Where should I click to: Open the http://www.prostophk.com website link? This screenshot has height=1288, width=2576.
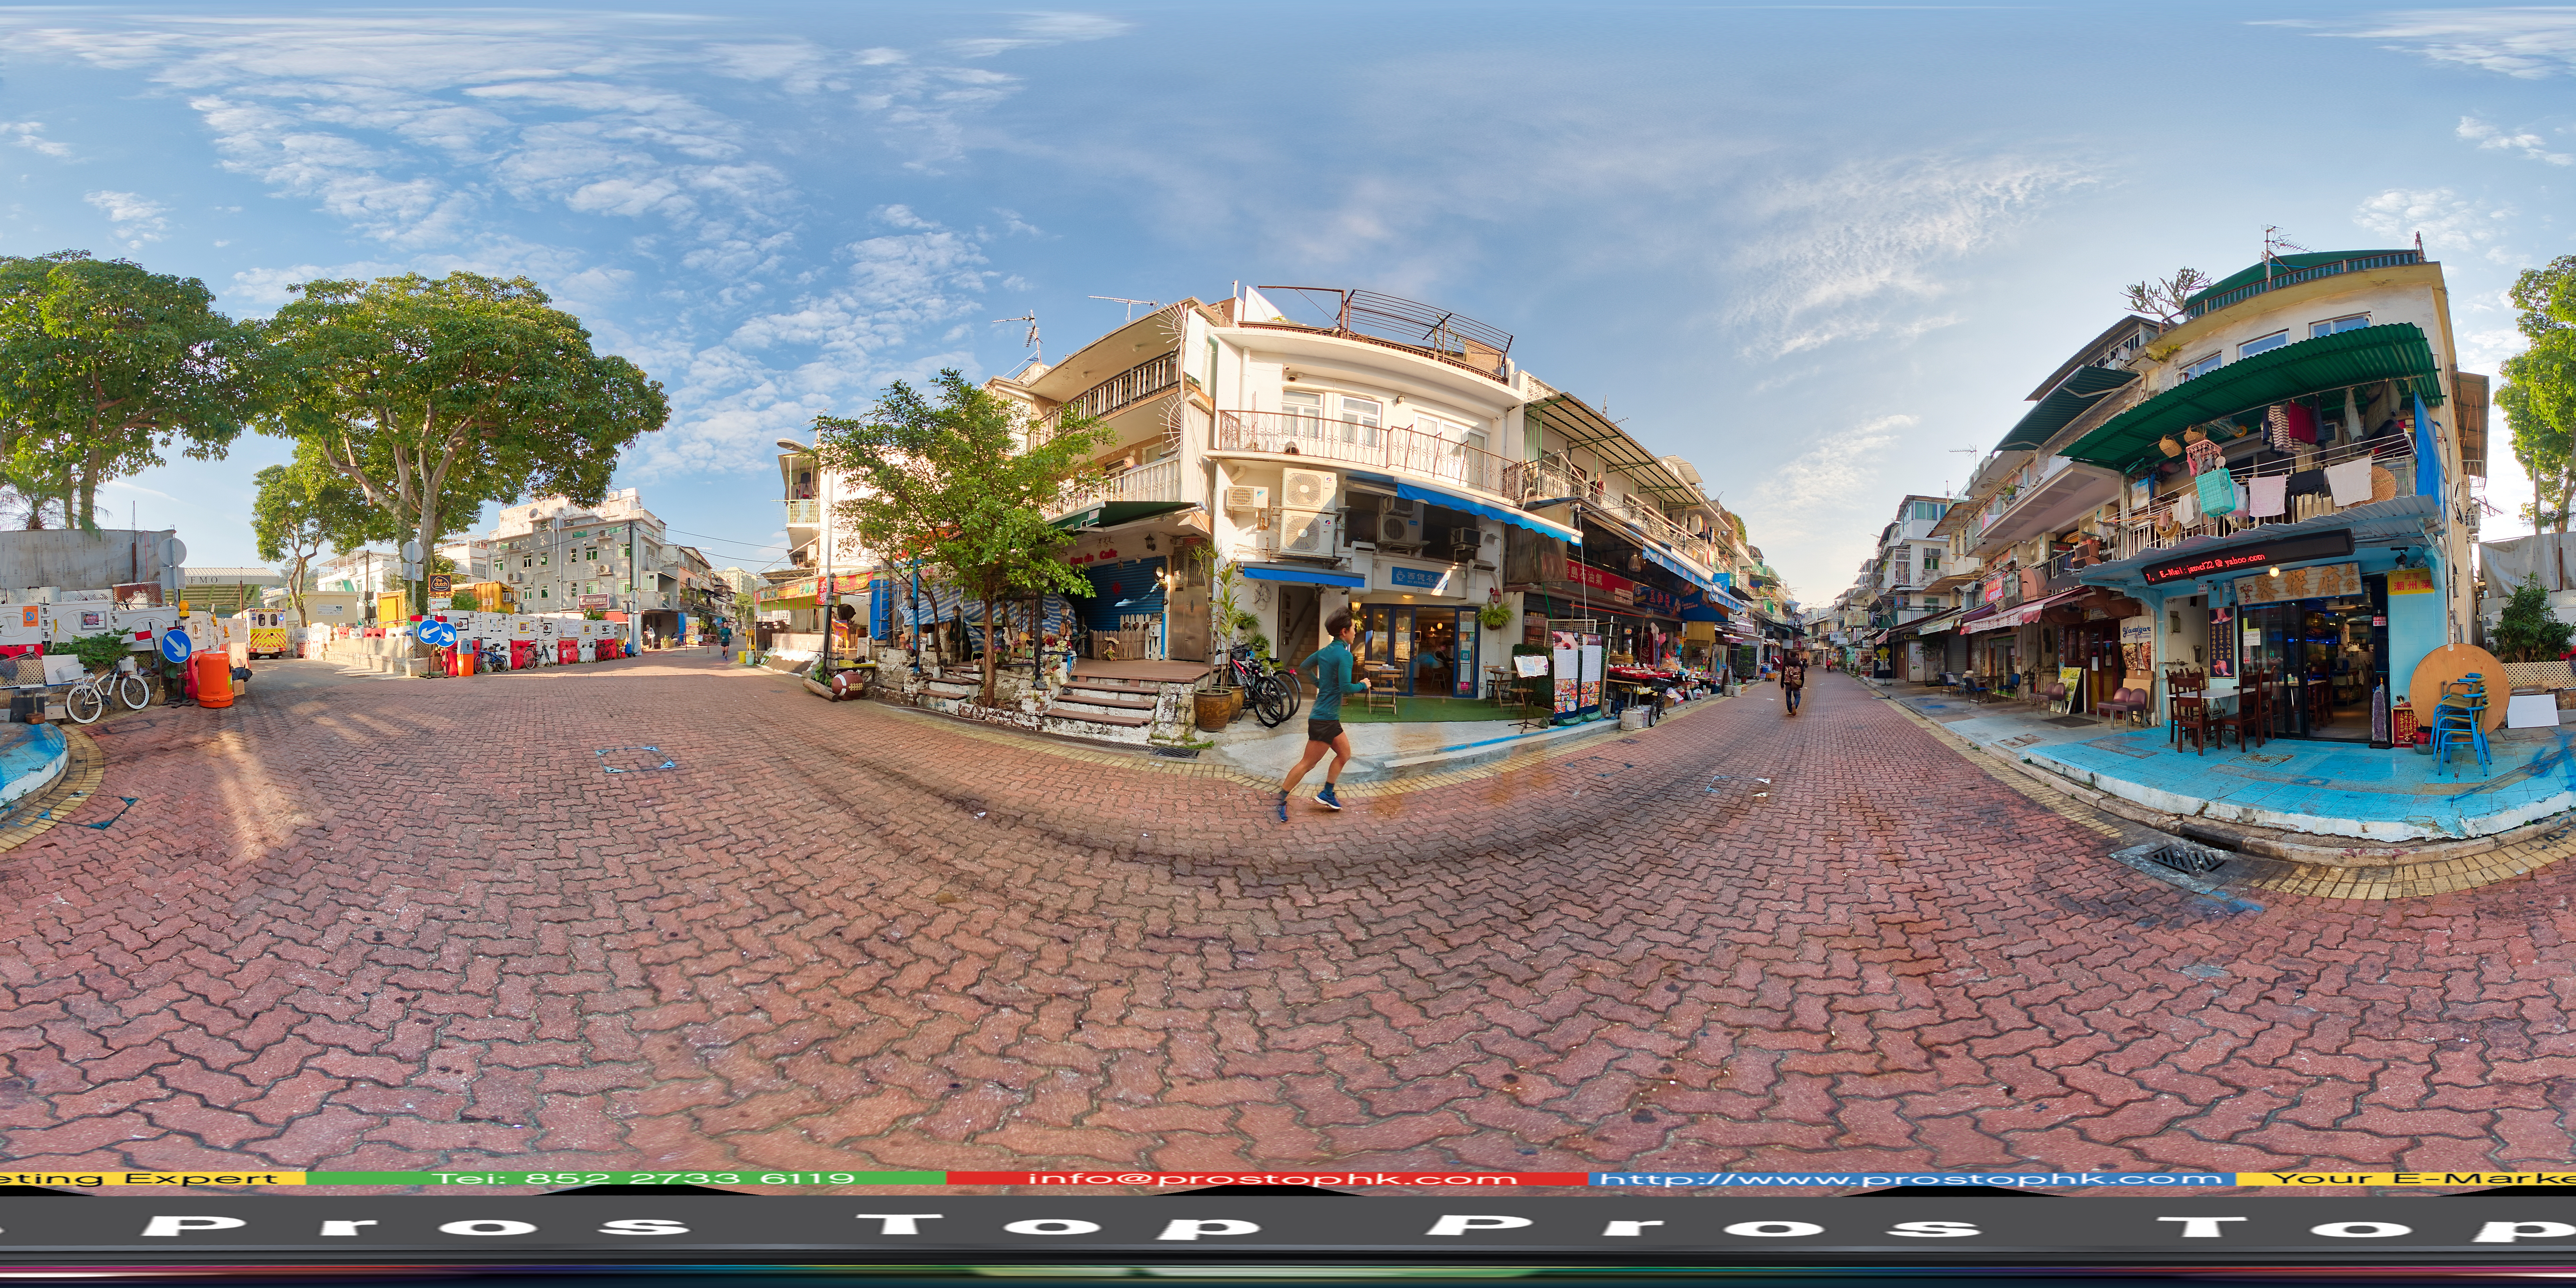tap(1910, 1178)
